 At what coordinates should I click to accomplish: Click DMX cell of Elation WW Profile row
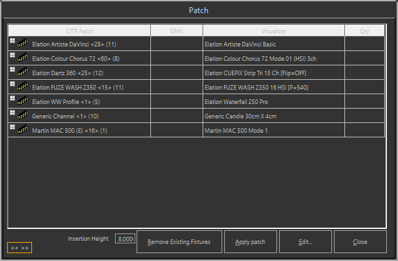[176, 101]
